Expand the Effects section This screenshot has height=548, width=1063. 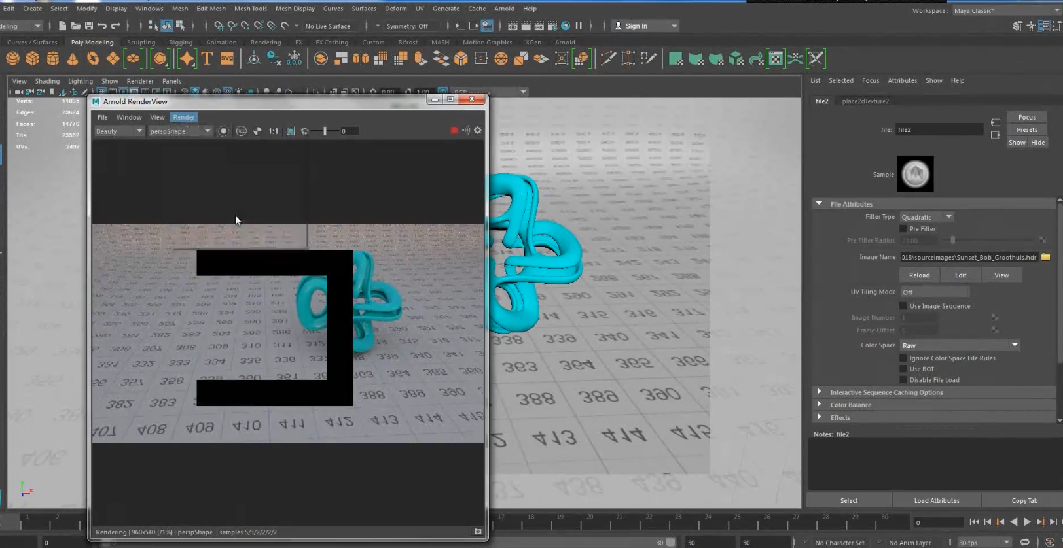click(819, 417)
